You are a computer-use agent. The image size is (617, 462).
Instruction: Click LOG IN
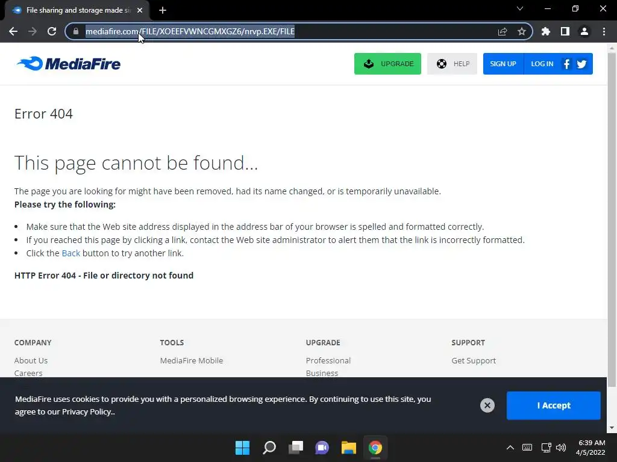(542, 64)
